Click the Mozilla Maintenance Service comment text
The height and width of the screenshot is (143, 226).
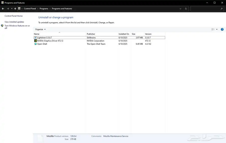[116, 136]
